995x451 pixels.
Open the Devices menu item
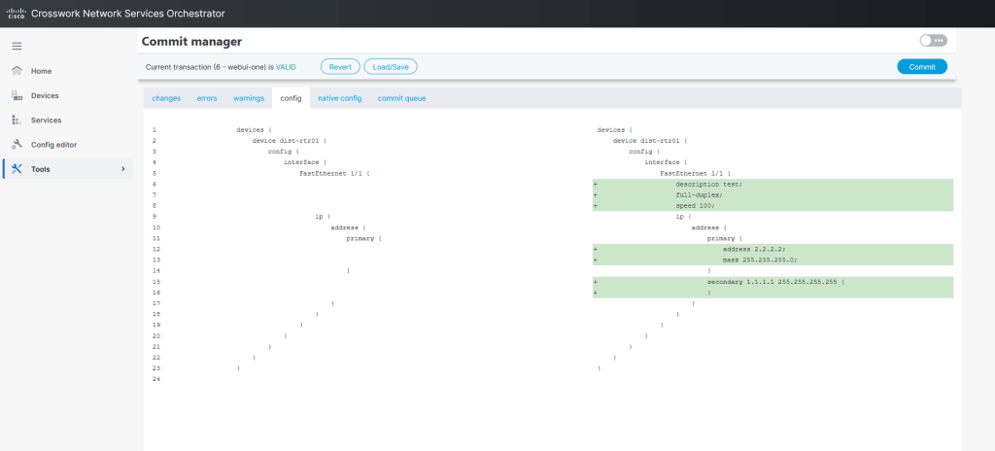tap(45, 95)
